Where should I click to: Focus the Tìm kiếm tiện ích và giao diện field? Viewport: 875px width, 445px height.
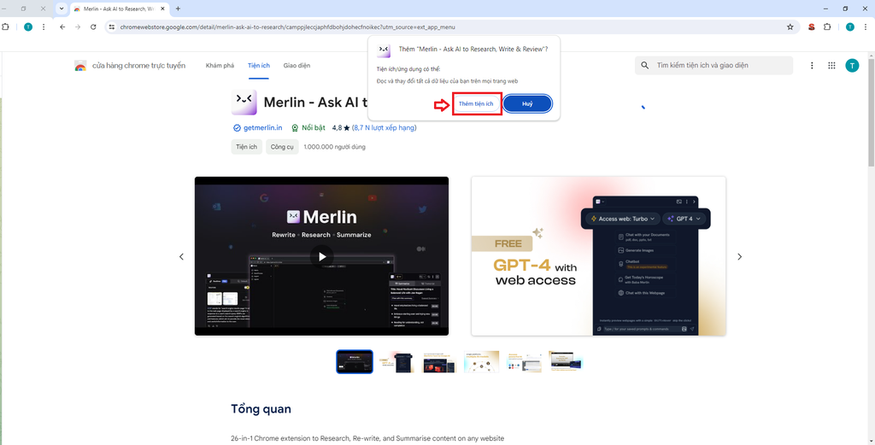tap(714, 65)
